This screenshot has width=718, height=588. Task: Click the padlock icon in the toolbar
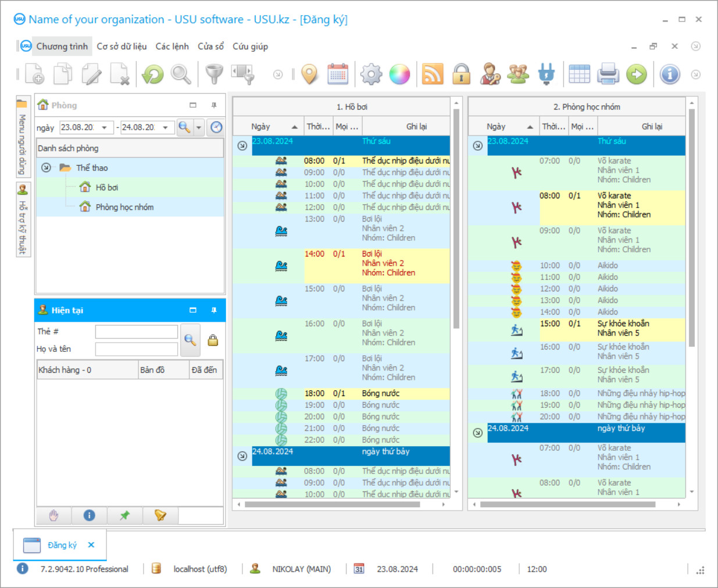462,74
